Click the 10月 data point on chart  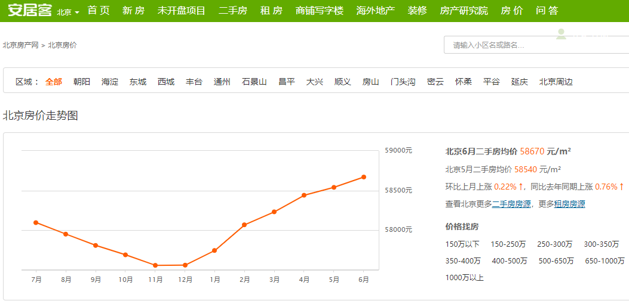pos(125,255)
